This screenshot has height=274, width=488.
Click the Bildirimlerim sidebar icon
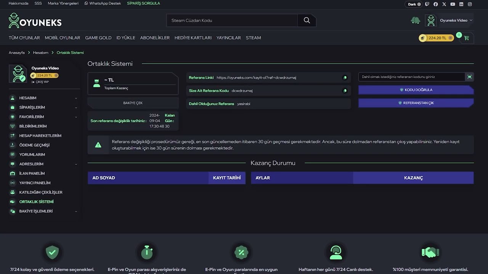click(x=12, y=126)
